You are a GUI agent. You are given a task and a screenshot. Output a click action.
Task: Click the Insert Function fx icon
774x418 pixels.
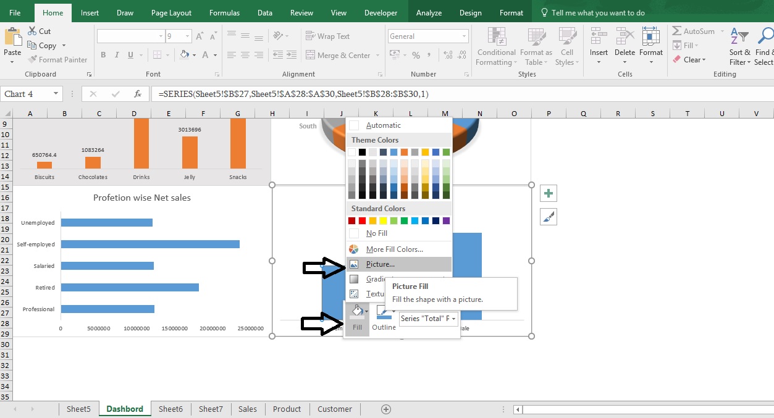click(x=138, y=94)
